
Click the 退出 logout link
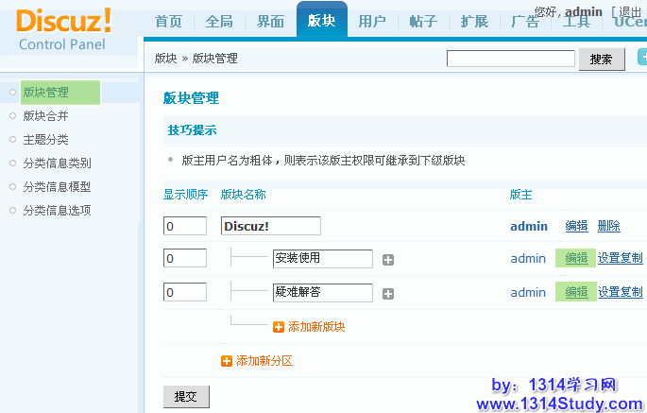pos(631,11)
